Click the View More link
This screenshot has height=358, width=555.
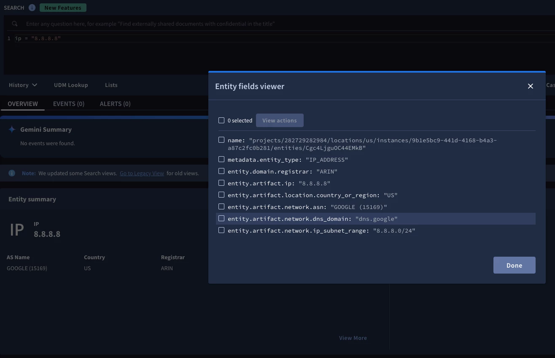353,338
